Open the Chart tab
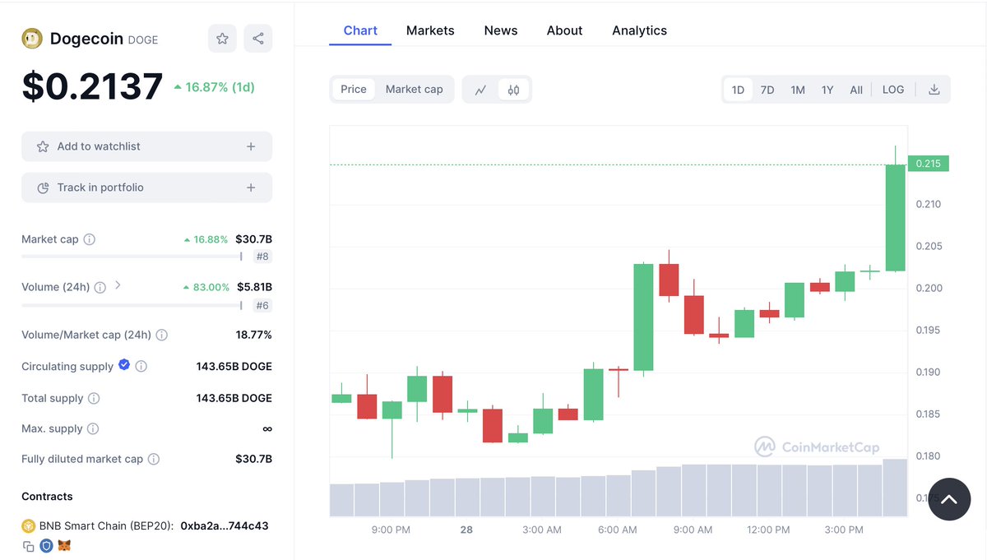This screenshot has width=987, height=560. [360, 30]
